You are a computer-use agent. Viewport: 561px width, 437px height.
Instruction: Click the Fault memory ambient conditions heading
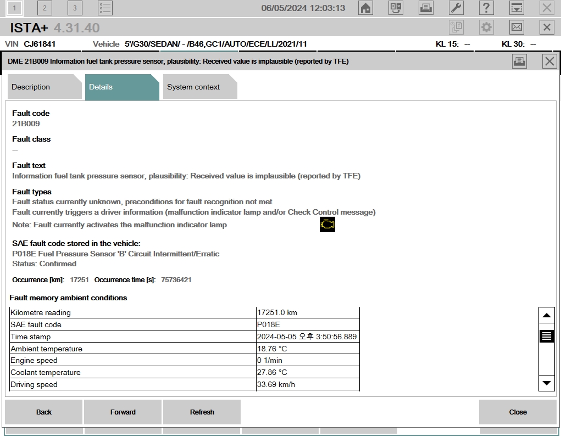pyautogui.click(x=68, y=298)
